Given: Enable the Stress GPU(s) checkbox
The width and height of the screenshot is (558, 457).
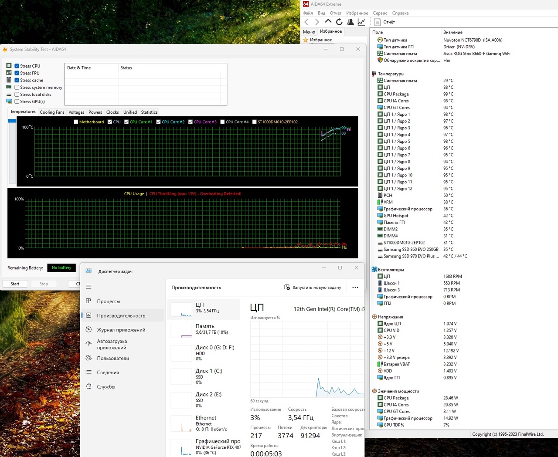Looking at the screenshot, I should [17, 102].
